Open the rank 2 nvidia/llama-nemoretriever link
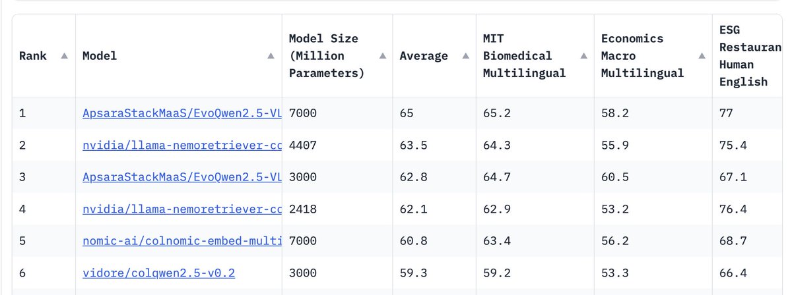This screenshot has height=295, width=792. coord(181,145)
